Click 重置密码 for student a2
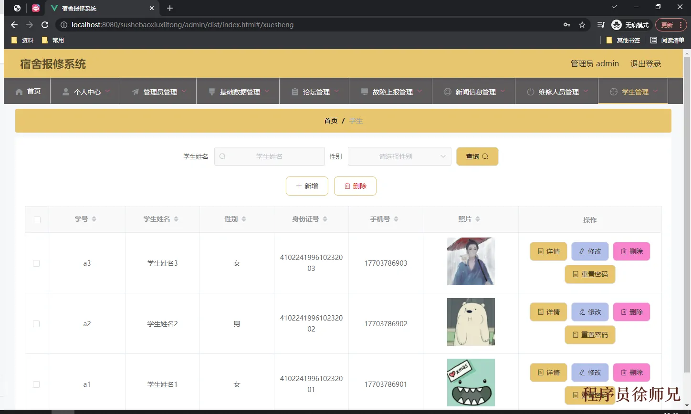 pyautogui.click(x=590, y=335)
